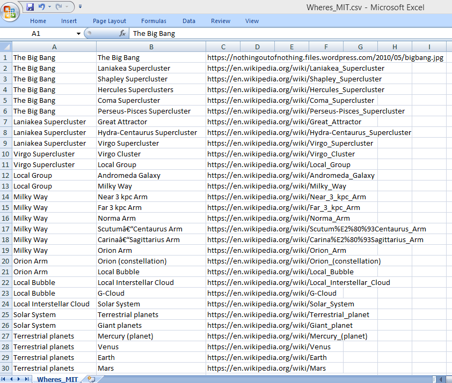Select column F header
Viewport: 452px width, 383px height.
click(x=326, y=47)
